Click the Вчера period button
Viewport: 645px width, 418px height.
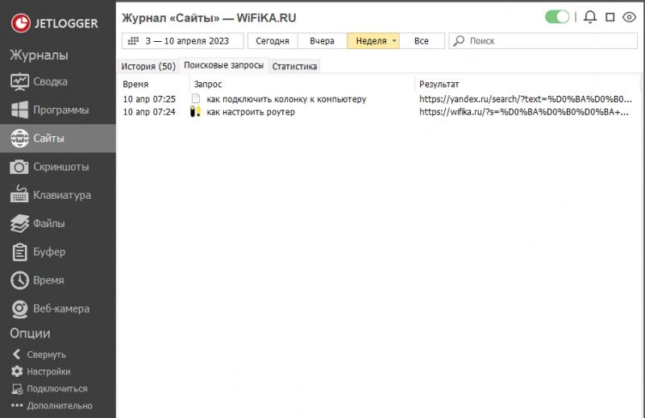[322, 40]
